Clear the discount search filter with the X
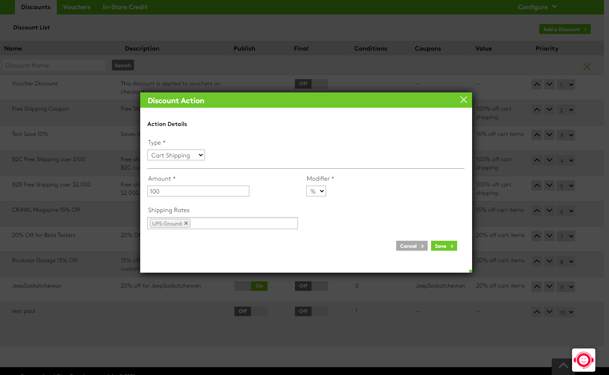This screenshot has height=375, width=609. point(587,66)
